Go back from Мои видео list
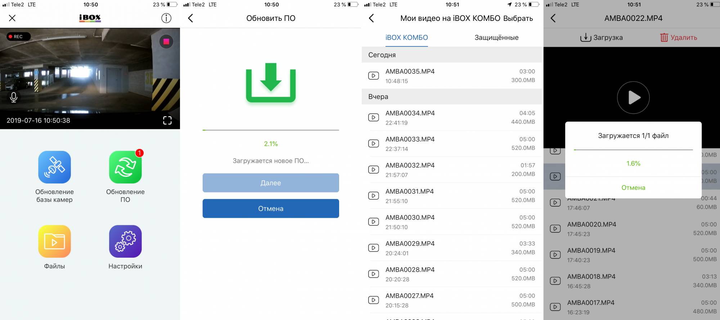 click(372, 18)
